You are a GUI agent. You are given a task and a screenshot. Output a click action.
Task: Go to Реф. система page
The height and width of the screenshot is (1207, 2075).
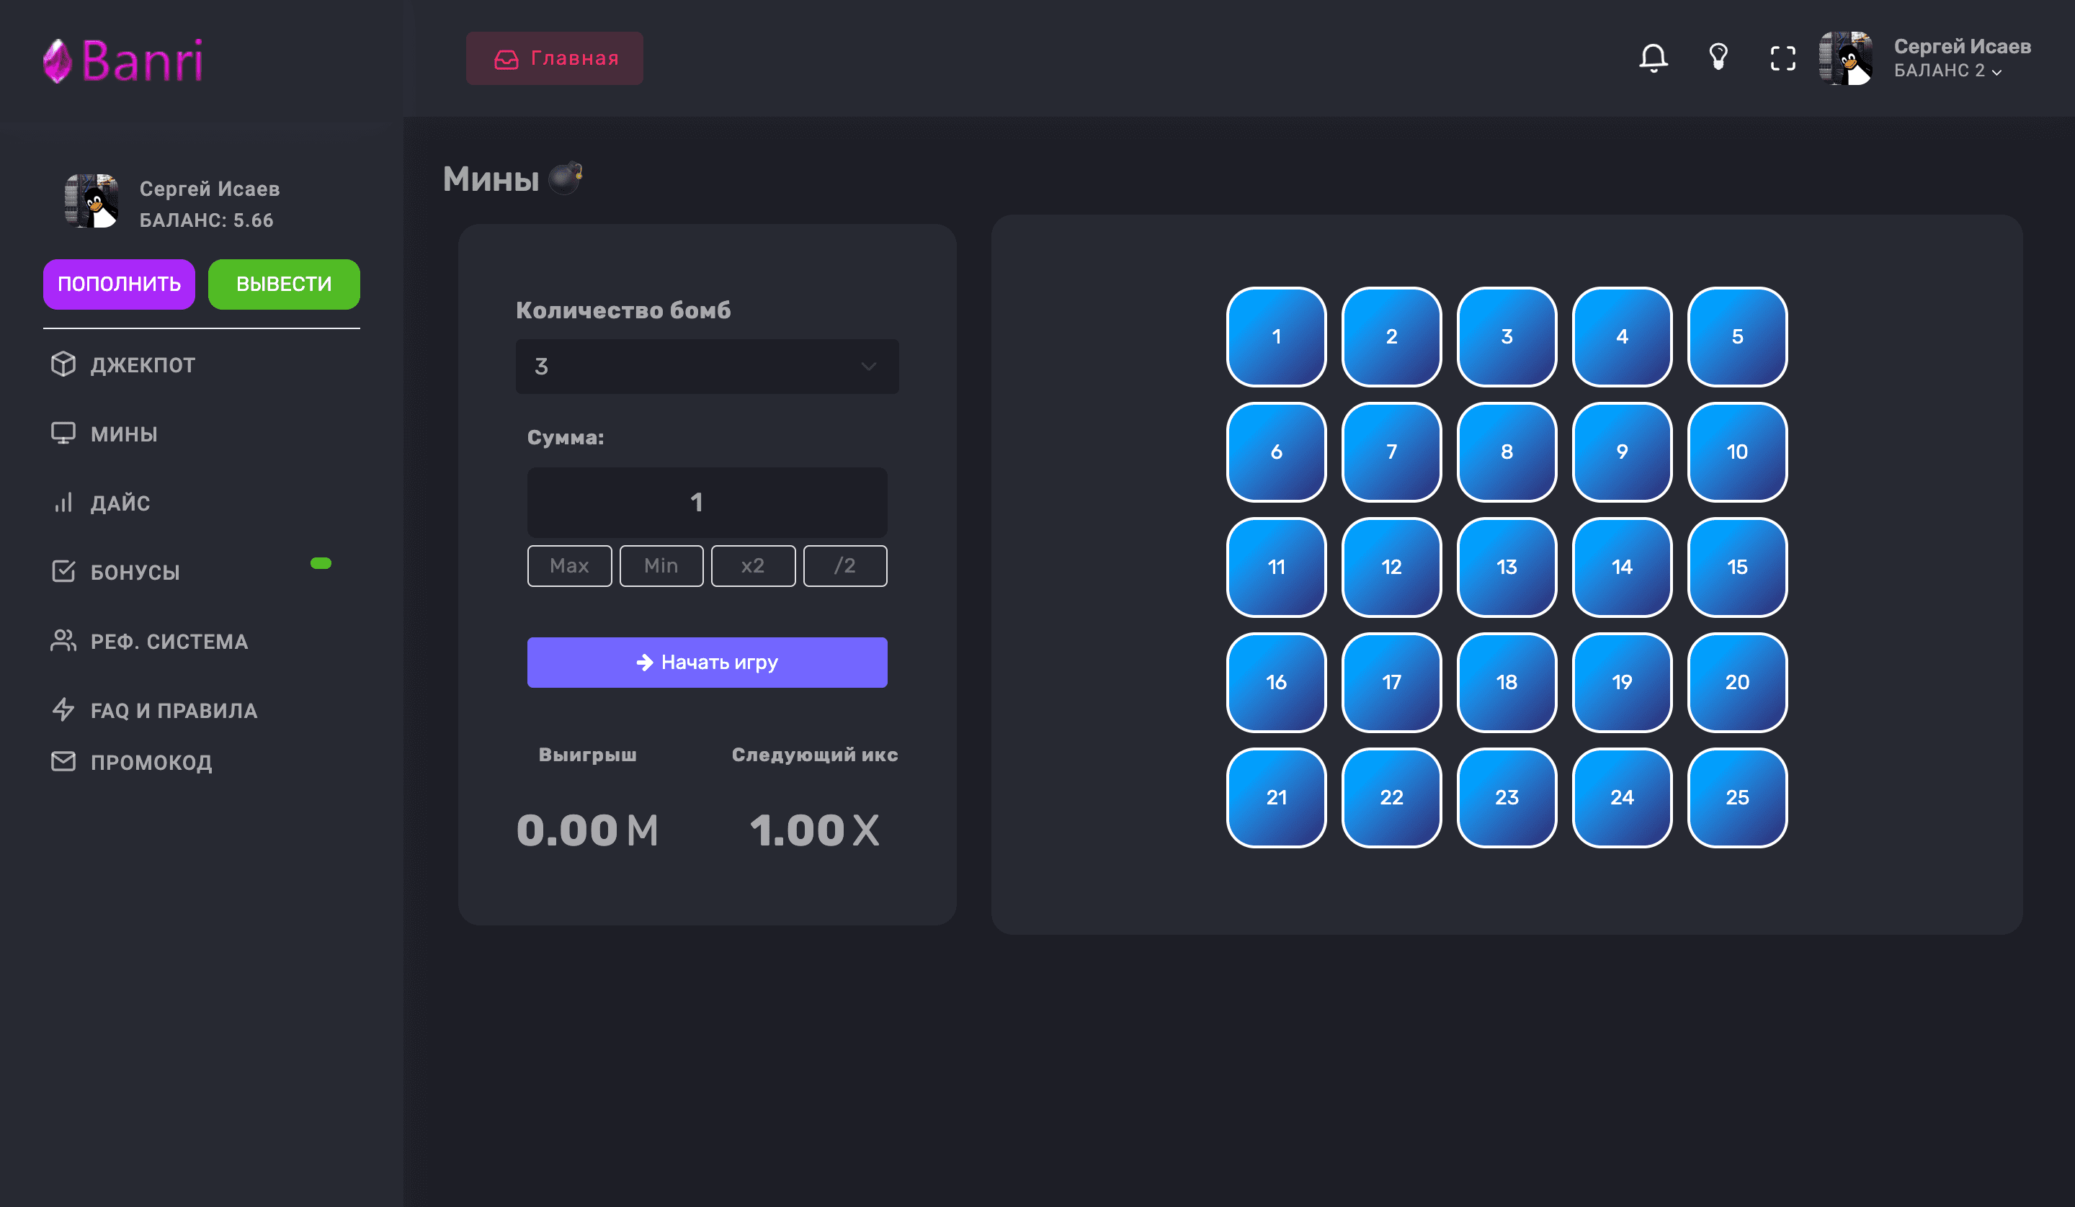tap(168, 642)
